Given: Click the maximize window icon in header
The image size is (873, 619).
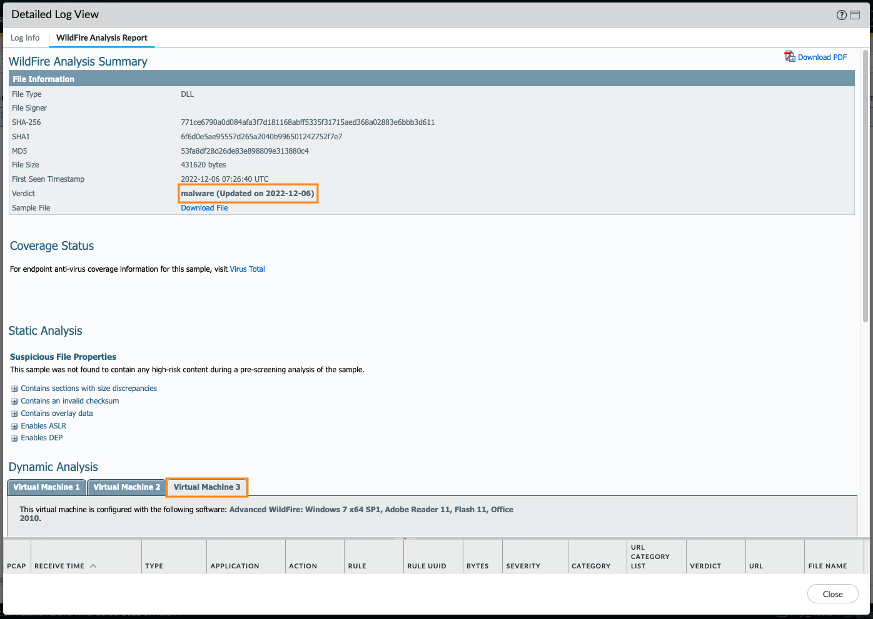Looking at the screenshot, I should coord(855,15).
